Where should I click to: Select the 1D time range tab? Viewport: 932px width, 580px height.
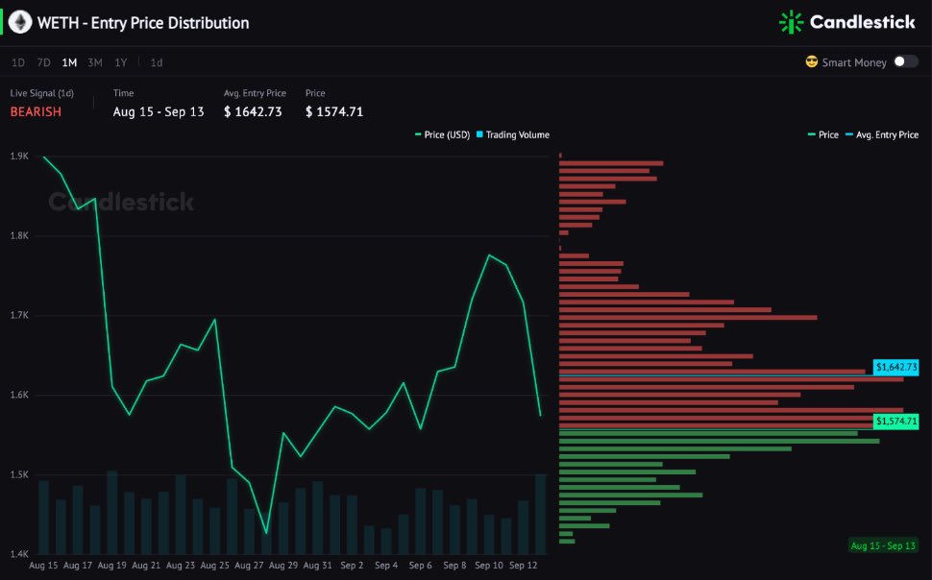(x=18, y=62)
